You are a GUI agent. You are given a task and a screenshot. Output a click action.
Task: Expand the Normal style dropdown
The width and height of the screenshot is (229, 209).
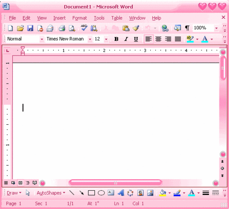click(x=42, y=39)
